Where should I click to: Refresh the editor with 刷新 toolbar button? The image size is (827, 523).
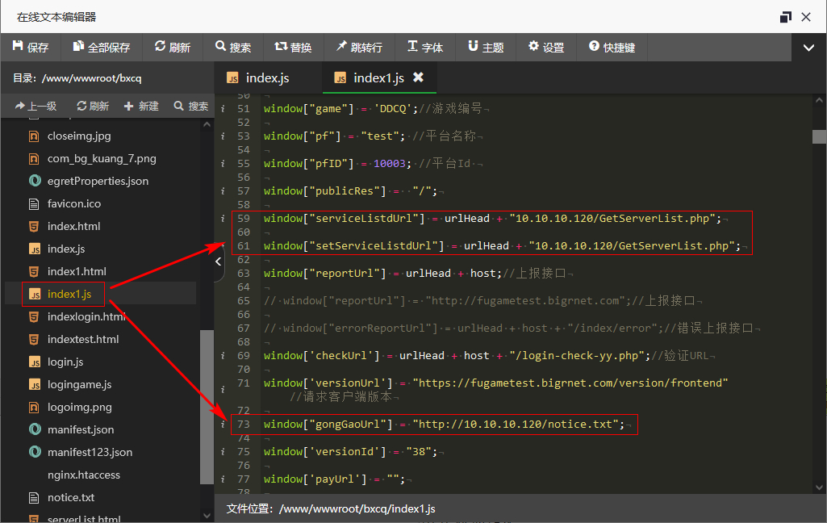(173, 48)
